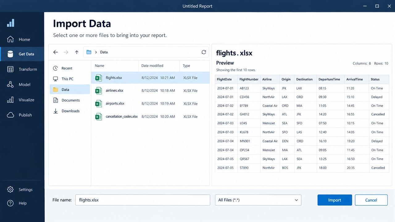Click the Documents page icon
The image size is (395, 222).
(56, 100)
